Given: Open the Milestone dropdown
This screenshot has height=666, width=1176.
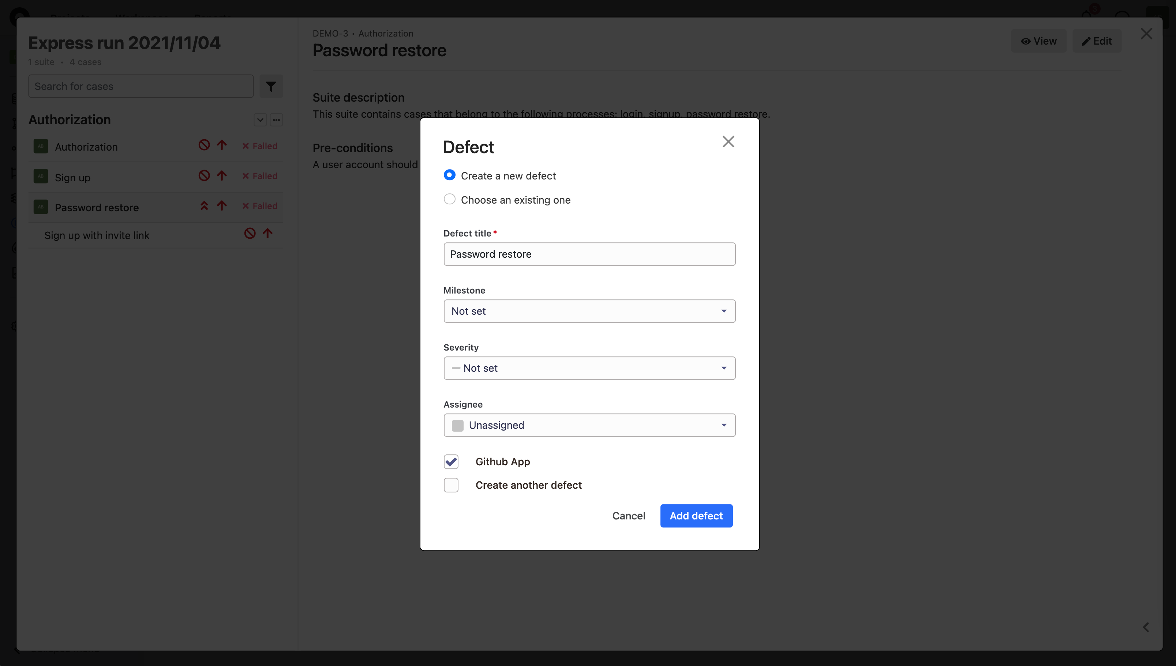Looking at the screenshot, I should [589, 311].
